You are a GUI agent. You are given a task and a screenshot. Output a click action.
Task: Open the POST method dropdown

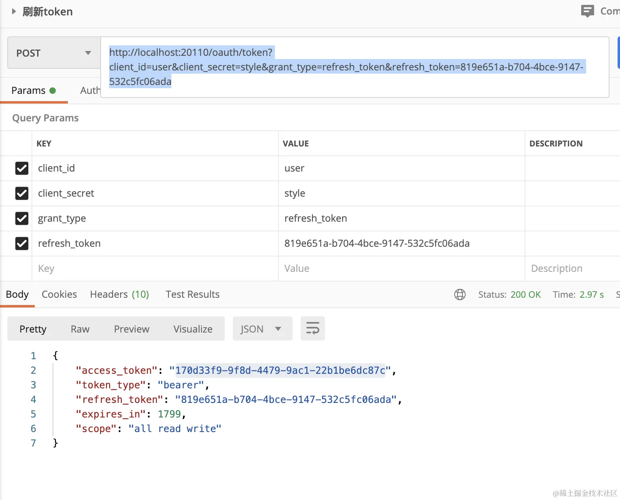coord(54,53)
